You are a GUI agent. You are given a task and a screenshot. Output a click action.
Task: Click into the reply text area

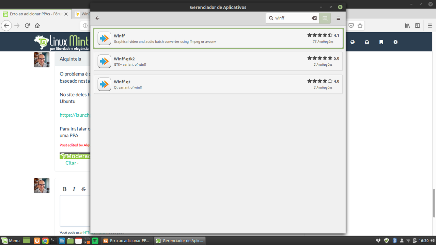coord(75,211)
